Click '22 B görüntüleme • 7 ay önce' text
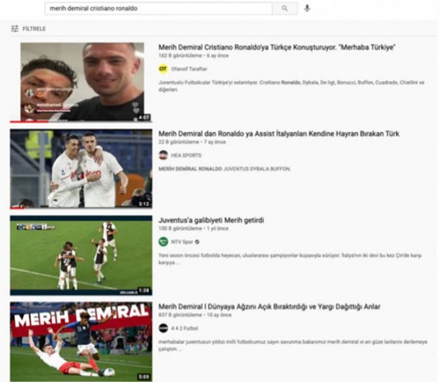Screen dimensions: 440x382 192,142
